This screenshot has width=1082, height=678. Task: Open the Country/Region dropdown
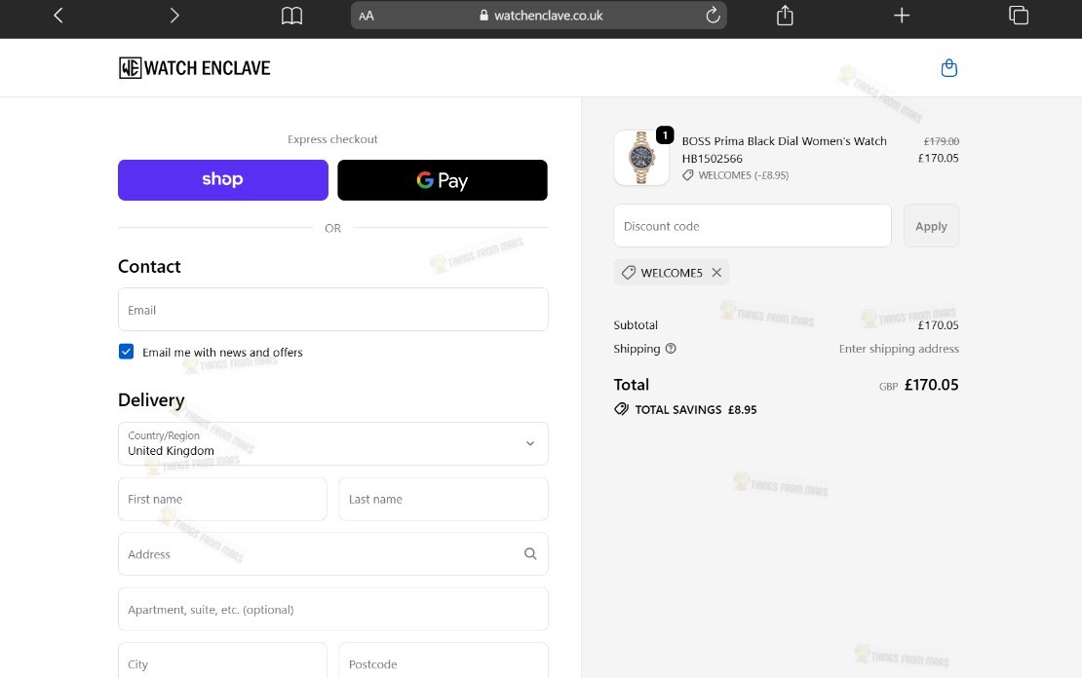(x=333, y=443)
